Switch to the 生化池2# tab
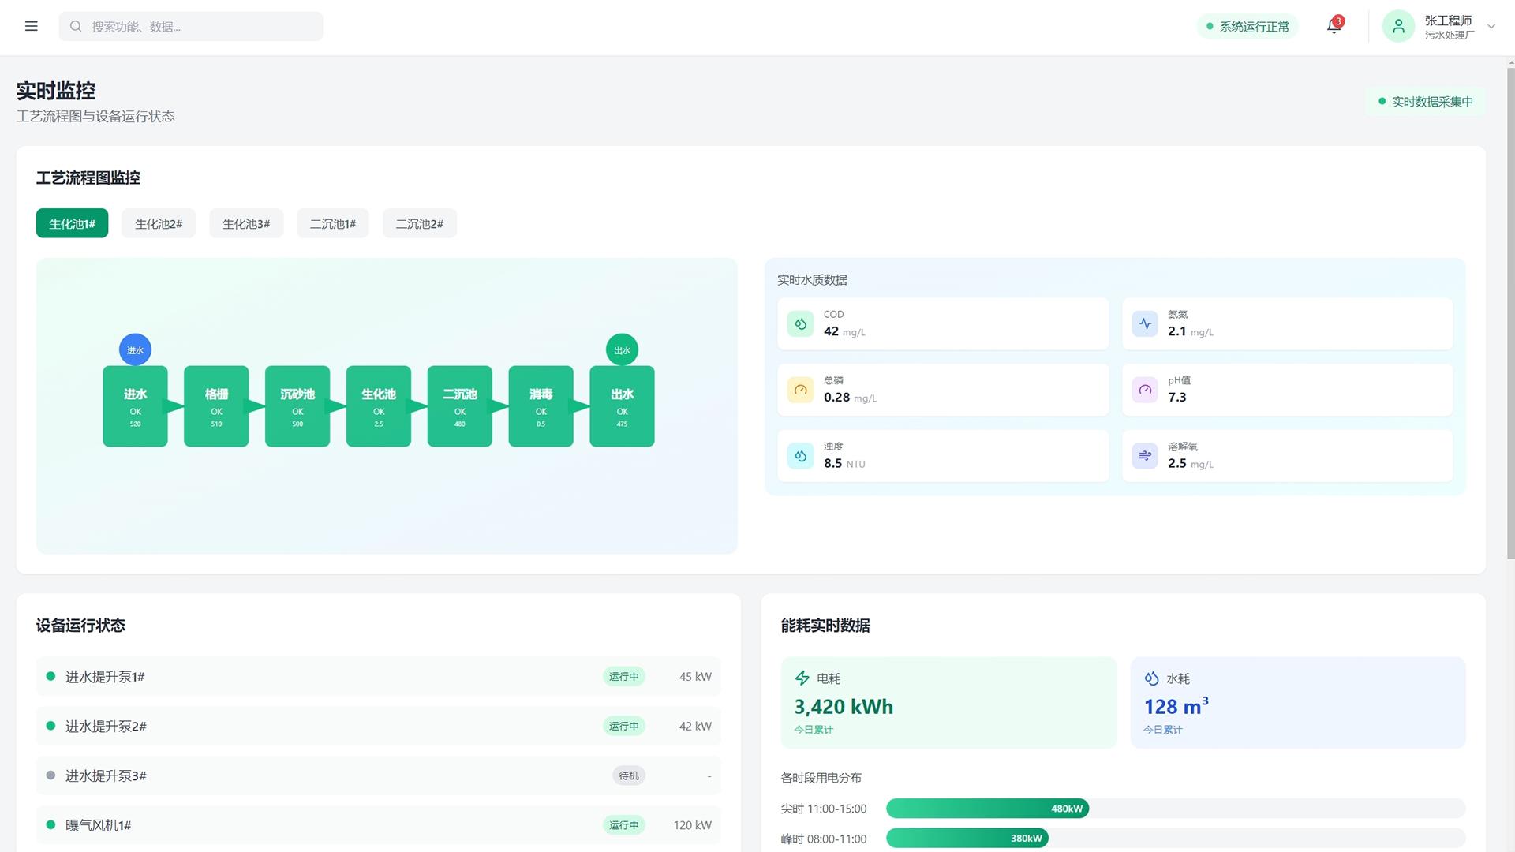Image resolution: width=1515 pixels, height=852 pixels. click(159, 223)
